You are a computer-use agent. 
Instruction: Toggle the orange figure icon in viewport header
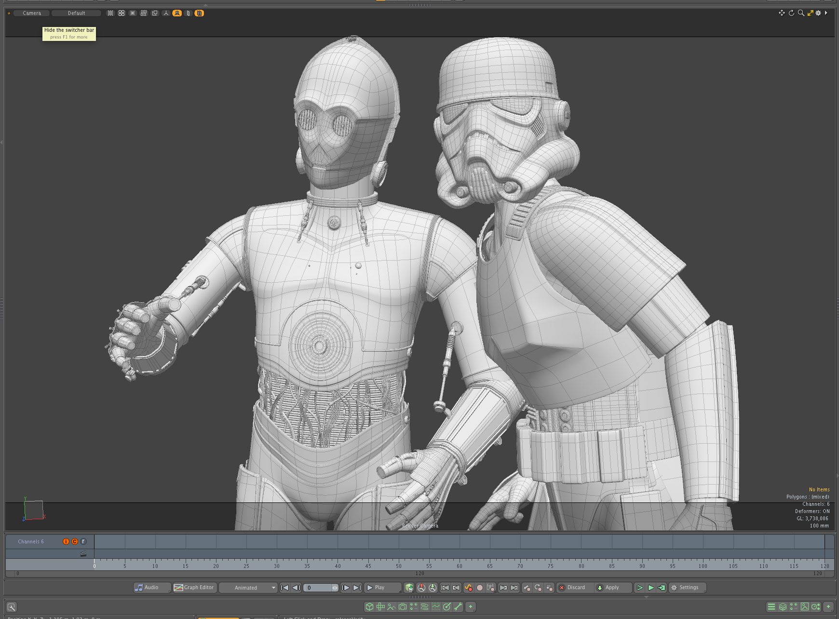177,13
